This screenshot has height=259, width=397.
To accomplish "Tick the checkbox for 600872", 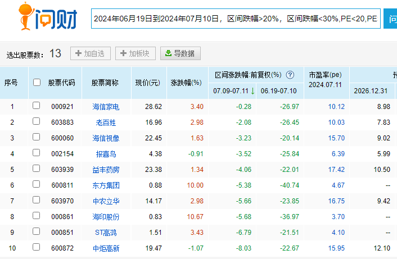I will pyautogui.click(x=36, y=247).
